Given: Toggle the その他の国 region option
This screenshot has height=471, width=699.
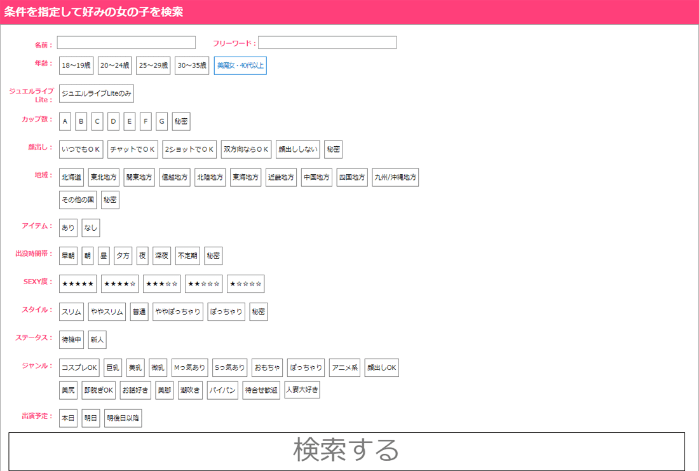Looking at the screenshot, I should (78, 200).
